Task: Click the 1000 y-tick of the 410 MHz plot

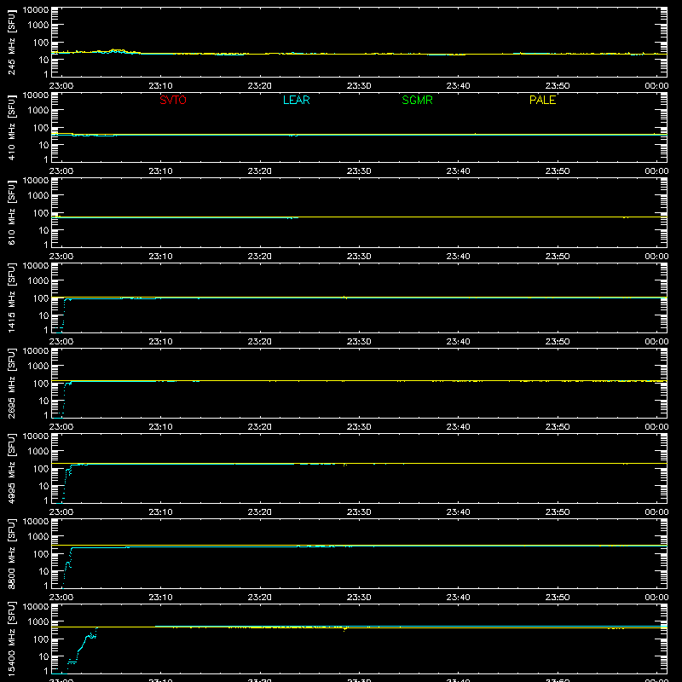Action: [x=38, y=111]
